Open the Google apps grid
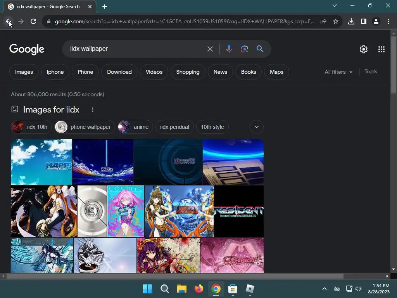 (x=381, y=49)
